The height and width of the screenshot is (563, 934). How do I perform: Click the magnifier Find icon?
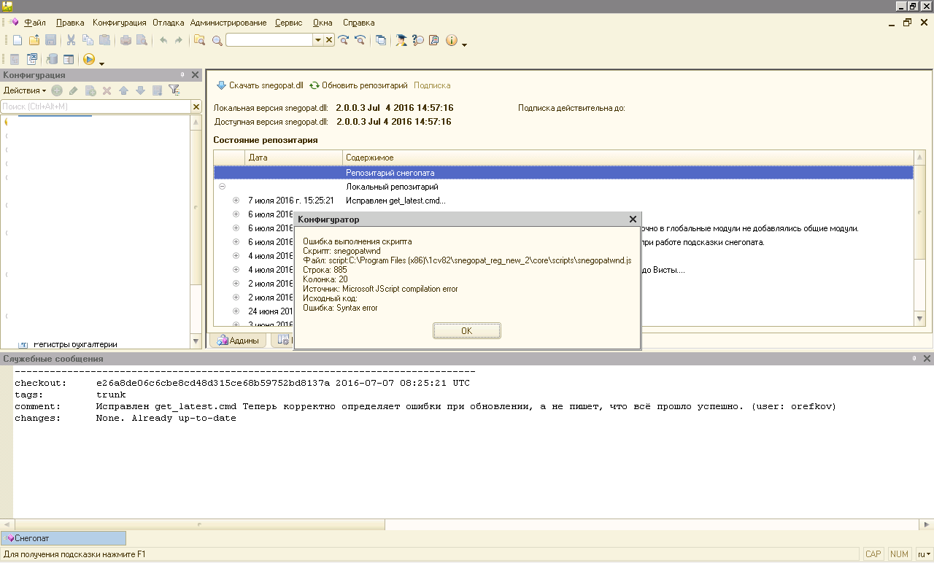click(x=217, y=40)
